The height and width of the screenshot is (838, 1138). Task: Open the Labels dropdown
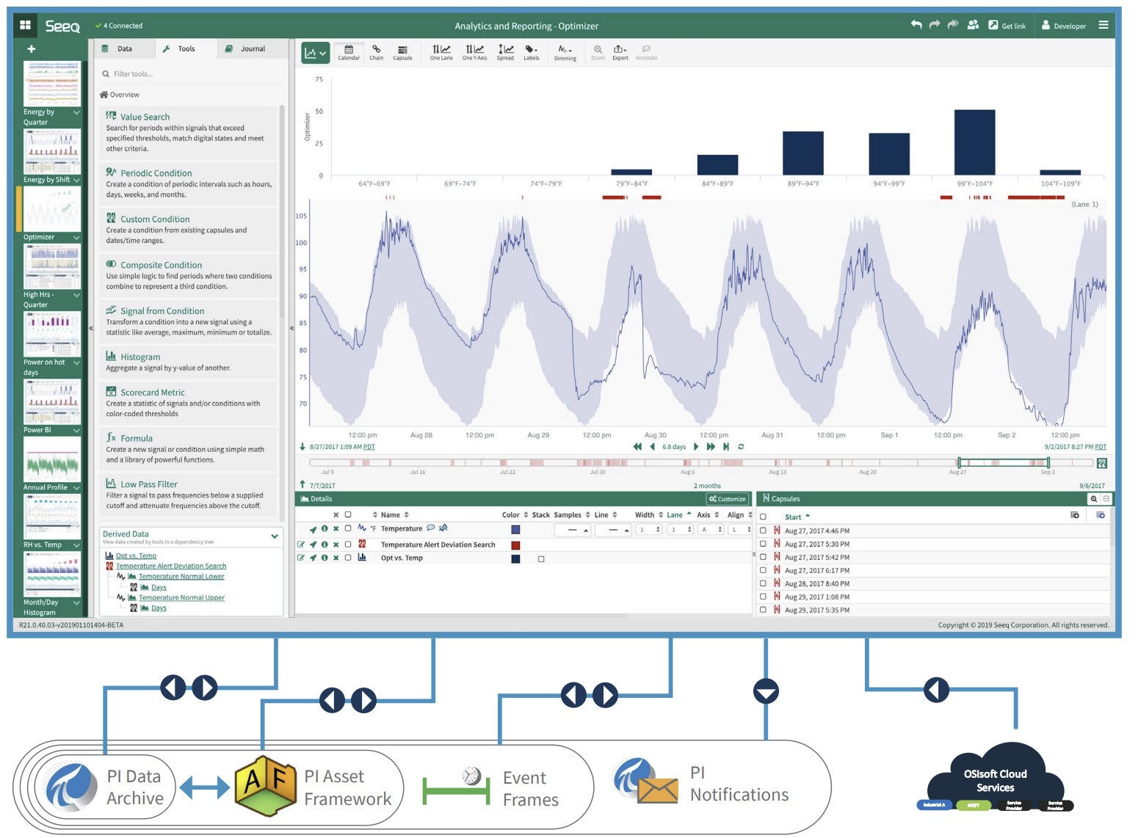coord(532,52)
